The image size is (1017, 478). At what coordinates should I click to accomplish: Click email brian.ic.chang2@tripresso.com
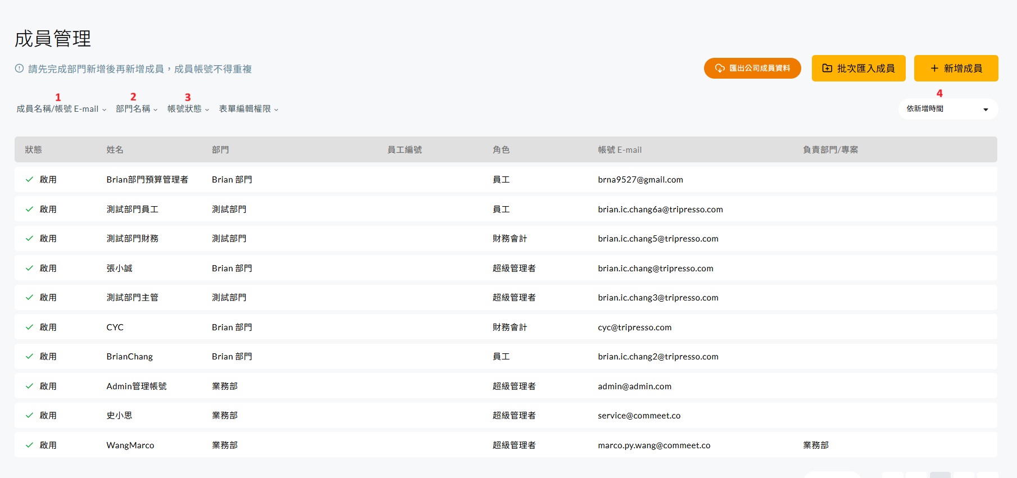pos(659,357)
